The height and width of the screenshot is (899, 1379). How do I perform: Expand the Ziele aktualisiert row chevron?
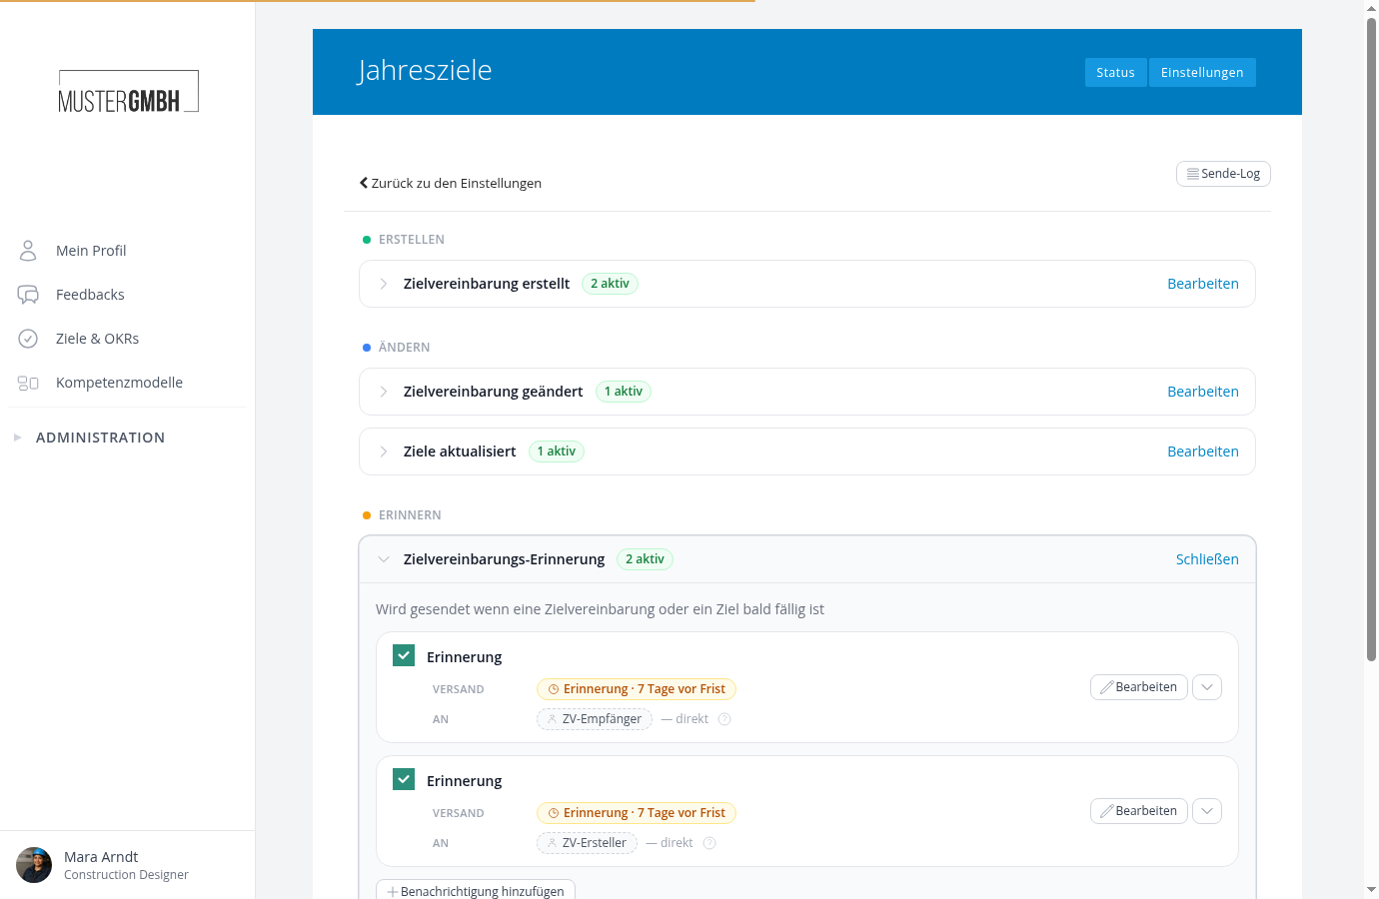pos(384,451)
